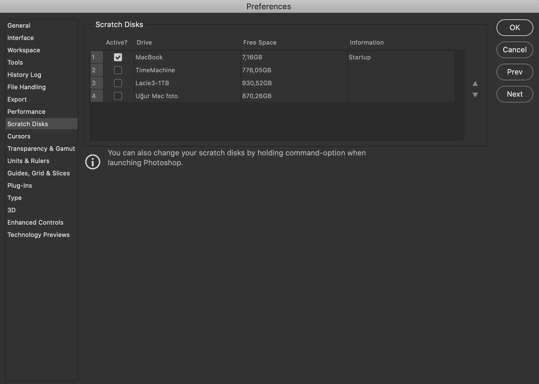Click Prev to go to previous panel
539x384 pixels.
(x=515, y=72)
